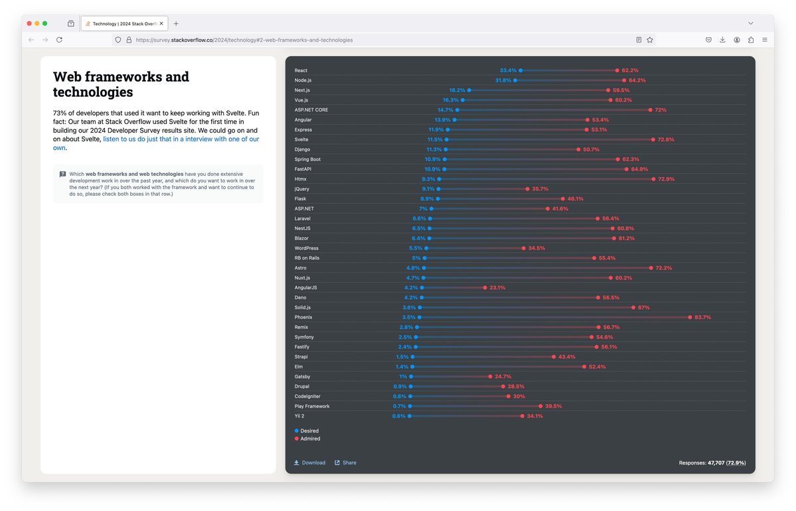Open the extensions puzzle icon

coord(751,40)
